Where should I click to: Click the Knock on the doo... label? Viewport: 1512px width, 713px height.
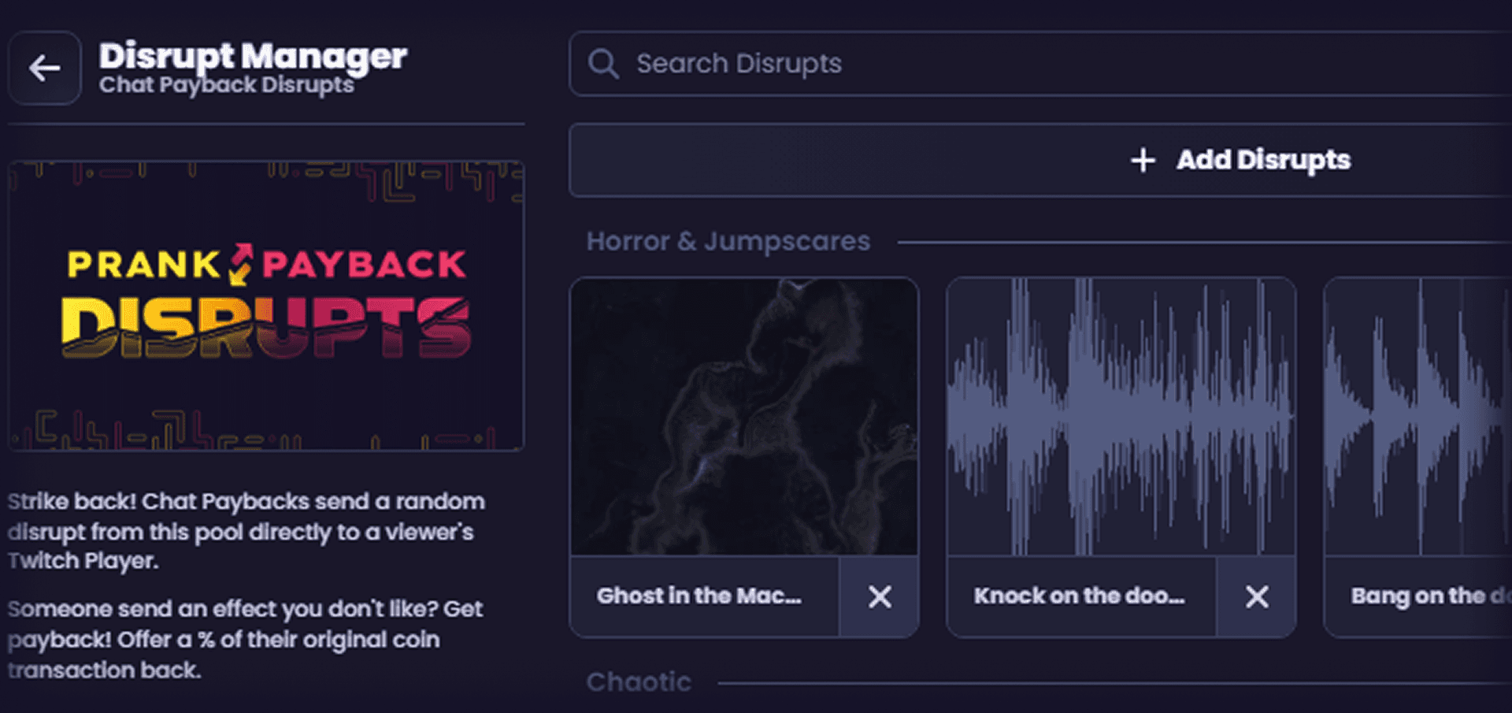[1079, 596]
